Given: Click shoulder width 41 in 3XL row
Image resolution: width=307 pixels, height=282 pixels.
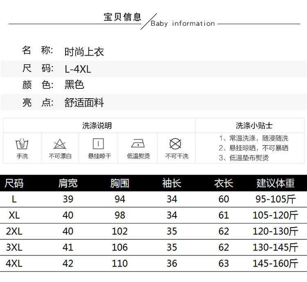Looking at the screenshot, I should 68,248.
